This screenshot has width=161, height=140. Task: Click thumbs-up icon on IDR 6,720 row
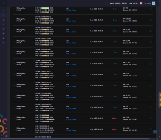151,75
